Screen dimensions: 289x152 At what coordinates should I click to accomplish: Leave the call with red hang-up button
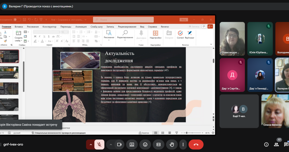[x=196, y=144]
